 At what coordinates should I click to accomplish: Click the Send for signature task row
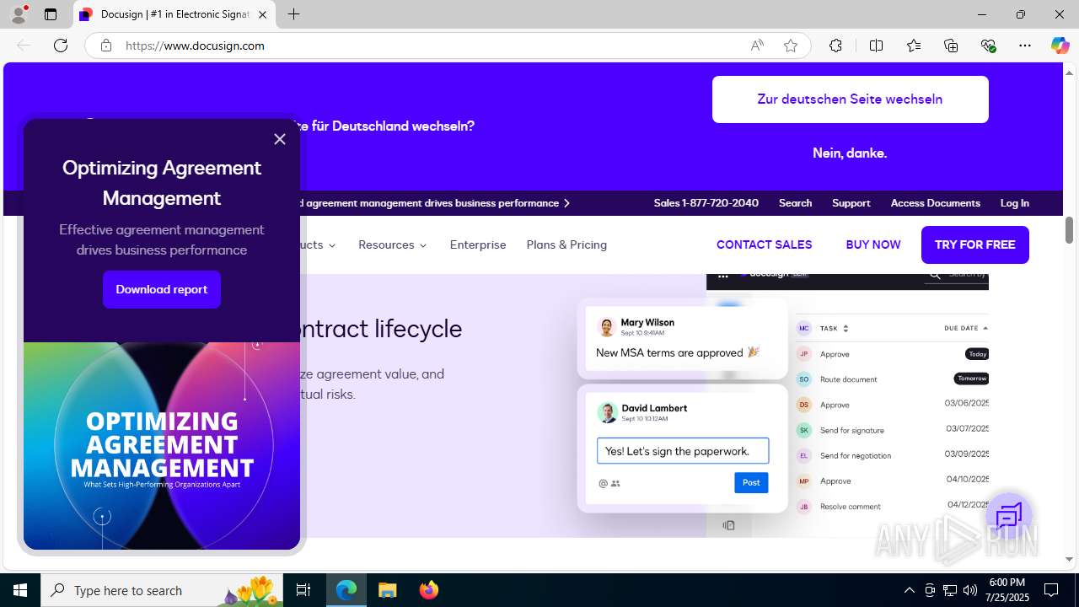pos(893,430)
